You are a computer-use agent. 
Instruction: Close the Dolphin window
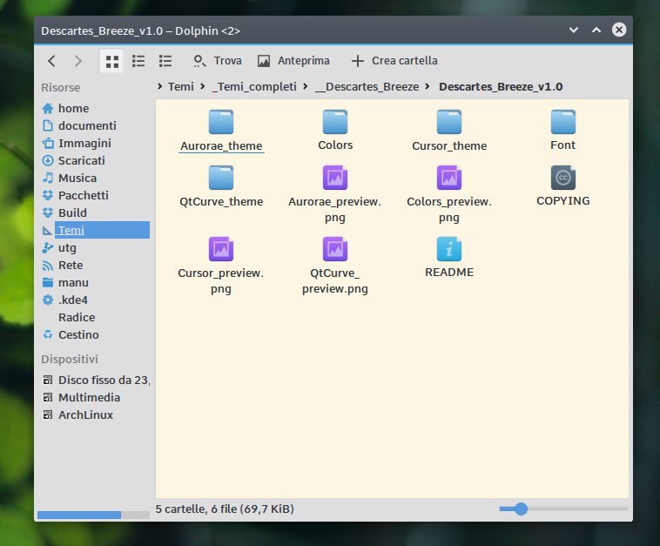(619, 30)
